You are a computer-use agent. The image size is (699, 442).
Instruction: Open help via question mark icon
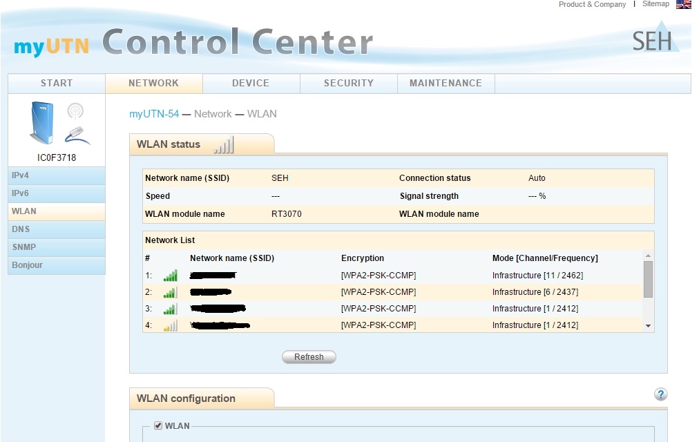(x=660, y=394)
